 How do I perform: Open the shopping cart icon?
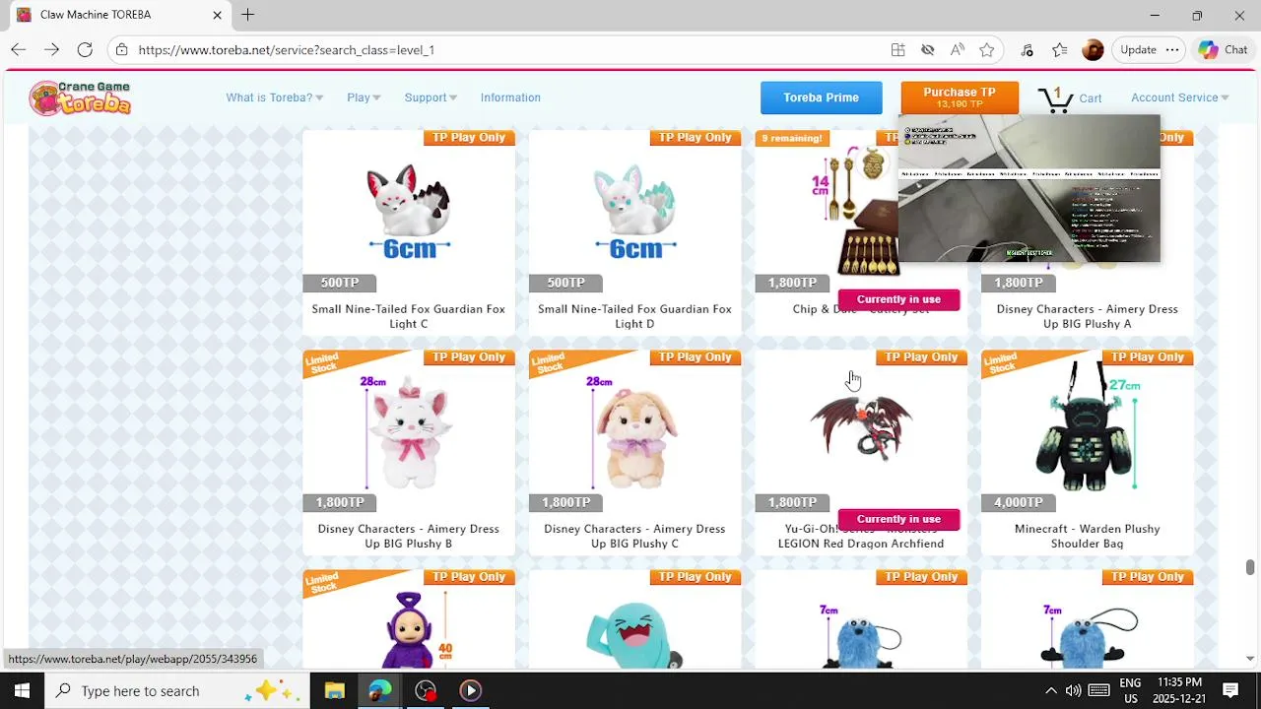click(1055, 98)
